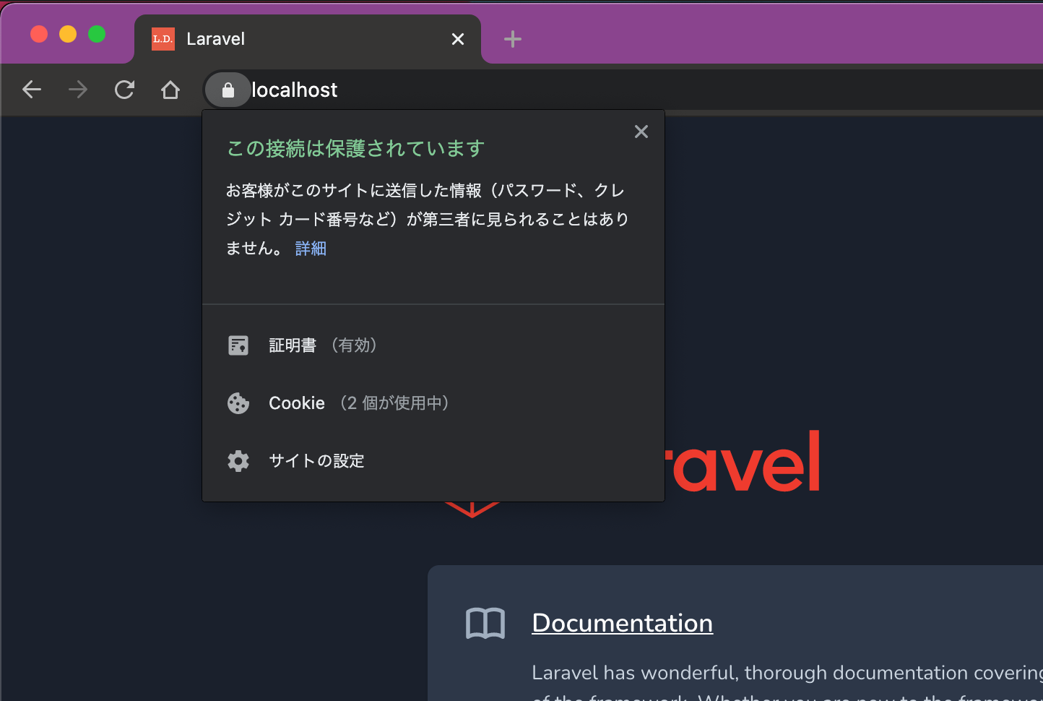Open a new tab with plus button

[513, 39]
